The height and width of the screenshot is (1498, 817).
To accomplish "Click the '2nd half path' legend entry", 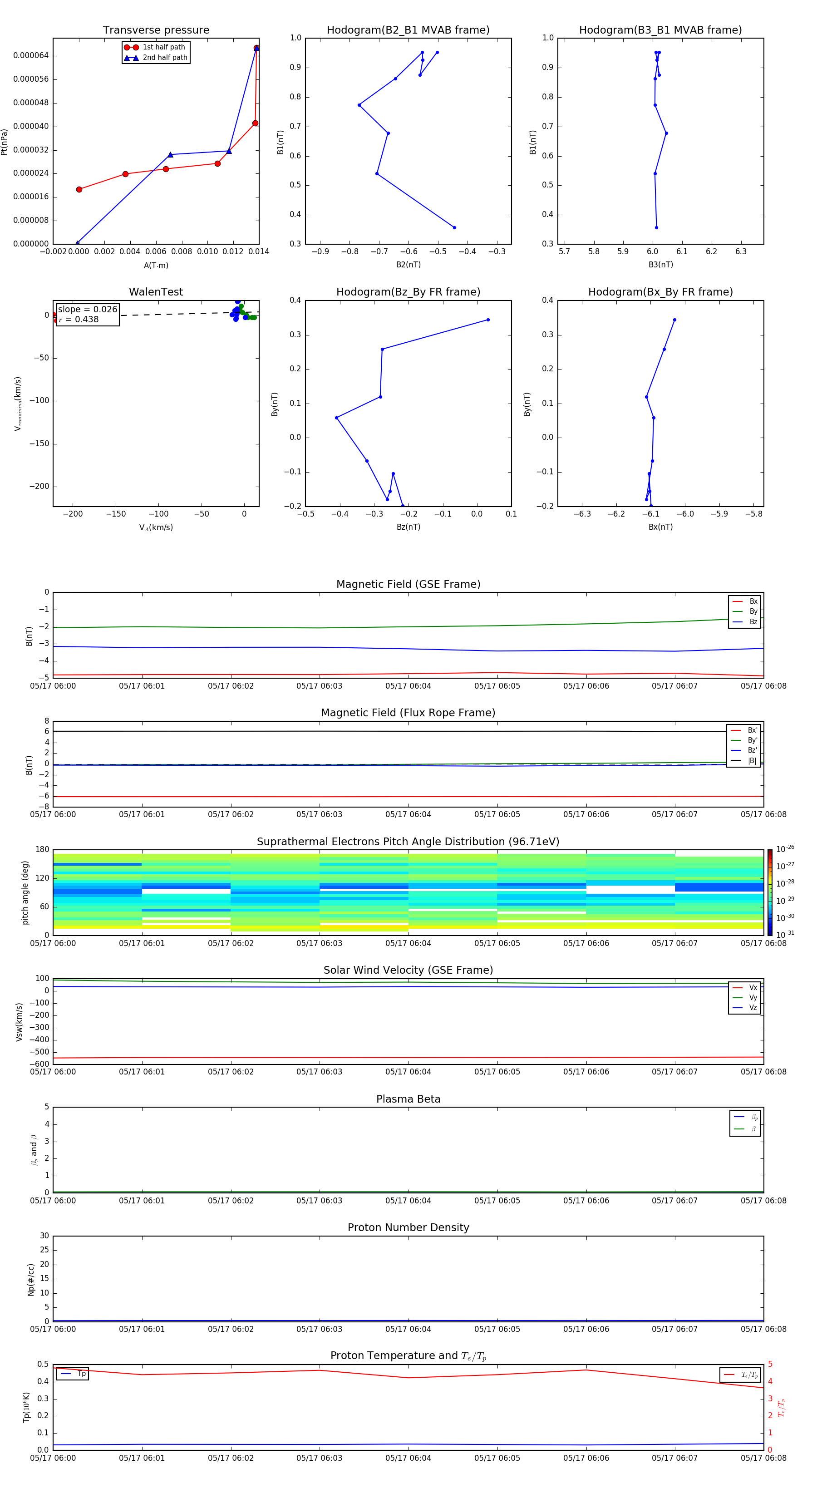I will (x=156, y=58).
